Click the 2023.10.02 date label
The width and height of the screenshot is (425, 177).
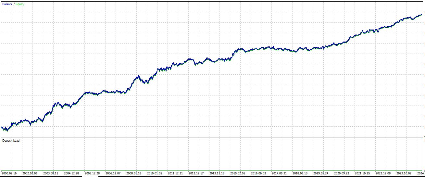click(x=404, y=173)
